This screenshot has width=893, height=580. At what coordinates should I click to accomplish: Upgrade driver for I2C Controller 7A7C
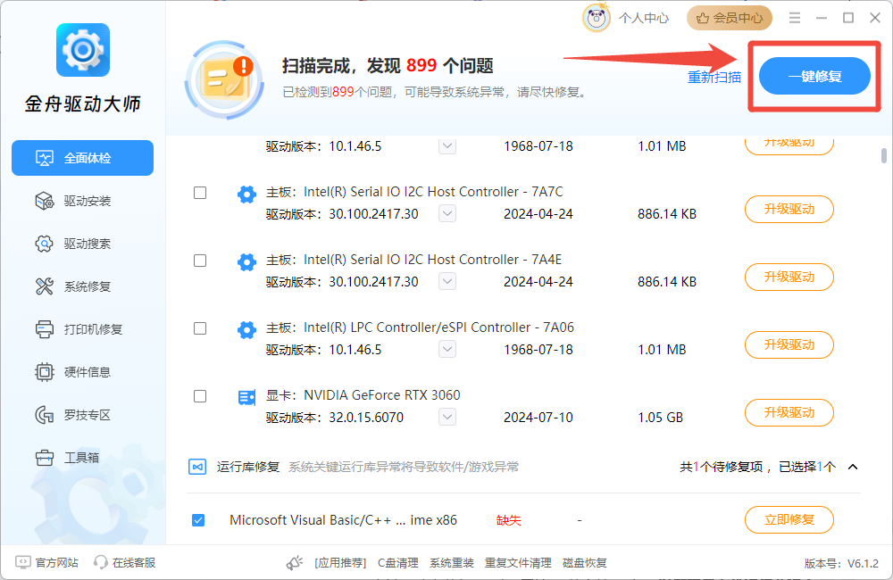789,209
